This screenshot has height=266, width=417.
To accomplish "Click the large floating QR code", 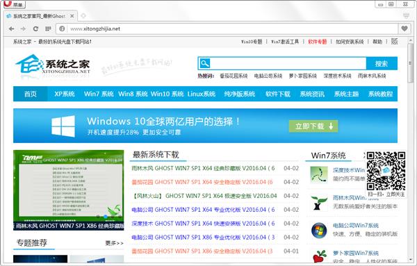I will click(386, 171).
